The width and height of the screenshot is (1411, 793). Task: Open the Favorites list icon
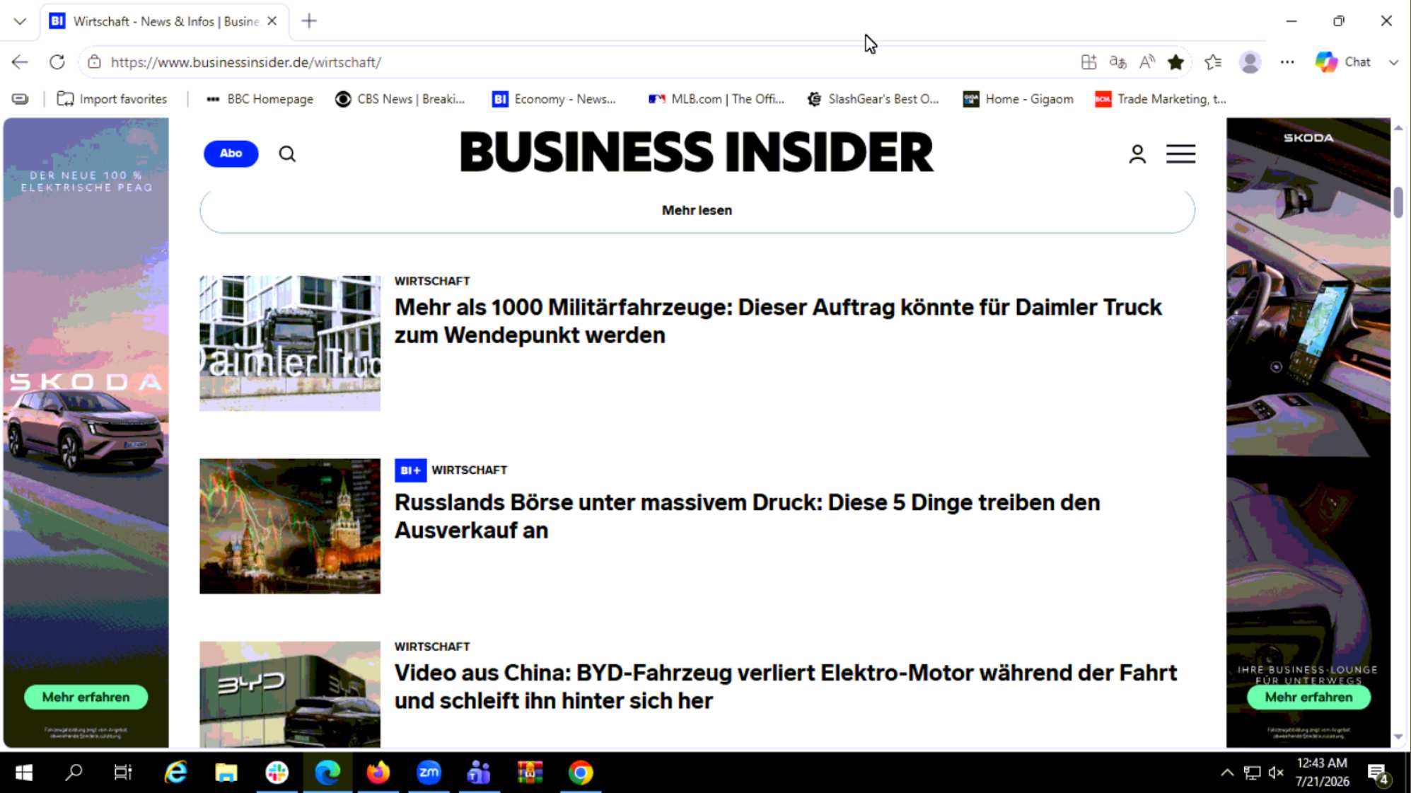(x=1213, y=62)
